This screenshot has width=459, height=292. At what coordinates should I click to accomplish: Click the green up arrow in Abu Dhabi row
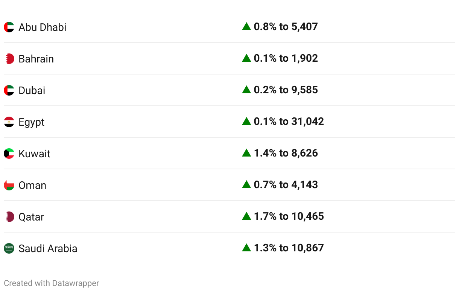coord(246,26)
